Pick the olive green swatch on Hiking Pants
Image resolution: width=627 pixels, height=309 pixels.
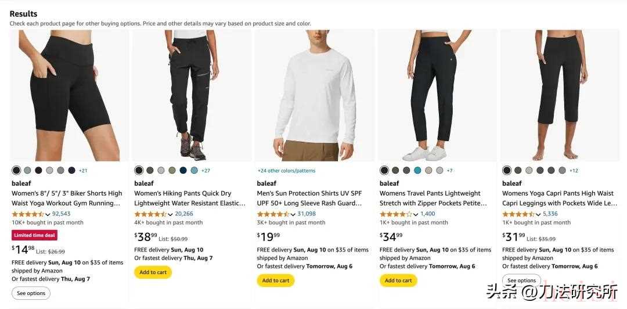(x=172, y=170)
